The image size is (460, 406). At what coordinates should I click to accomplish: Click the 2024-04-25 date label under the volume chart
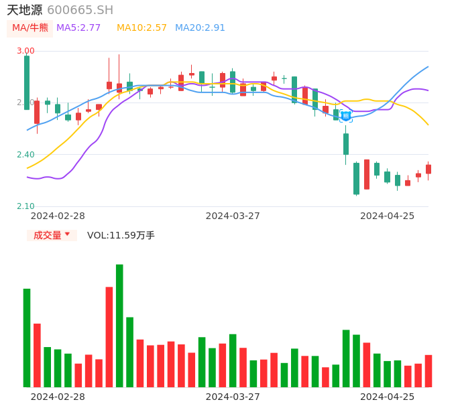pyautogui.click(x=388, y=397)
